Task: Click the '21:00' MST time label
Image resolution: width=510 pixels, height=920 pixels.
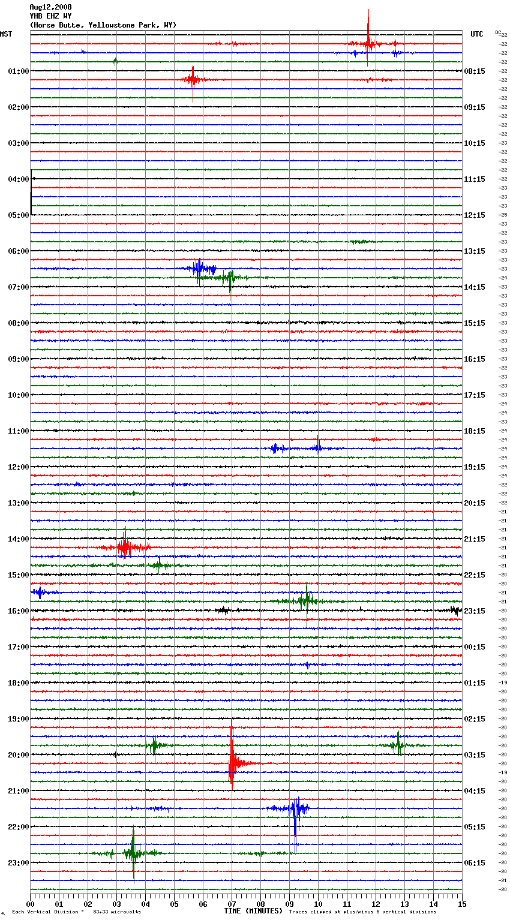Action: [19, 791]
